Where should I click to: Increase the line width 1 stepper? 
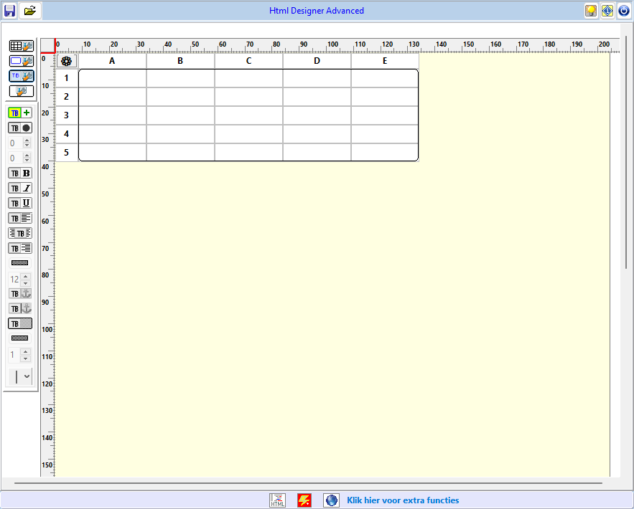coord(25,352)
